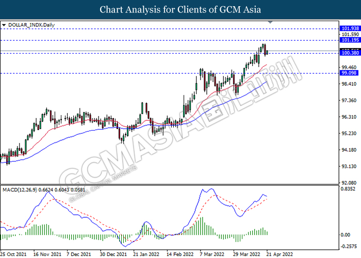Viewport: 361px width, 258px height.
Task: Click the 92.080 axis price value
Action: tap(349, 183)
